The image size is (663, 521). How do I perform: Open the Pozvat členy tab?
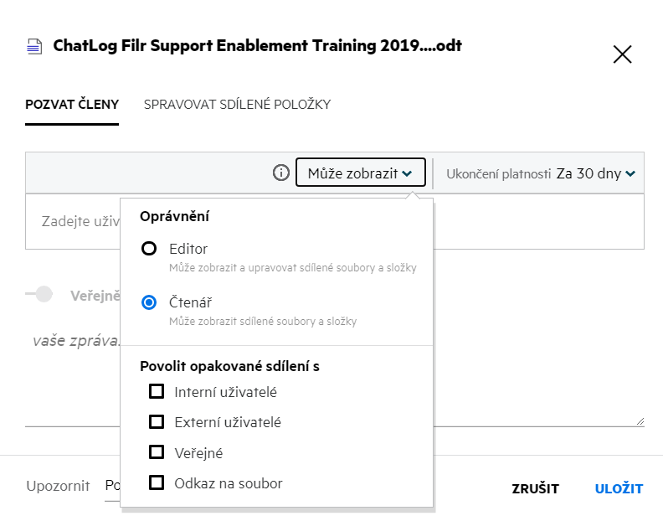[72, 105]
